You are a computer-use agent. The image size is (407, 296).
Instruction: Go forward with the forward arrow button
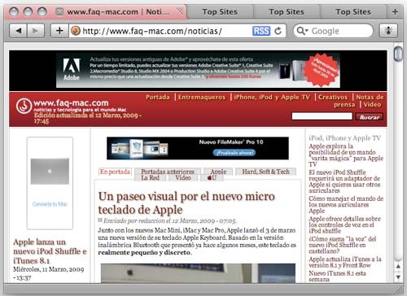pos(36,31)
